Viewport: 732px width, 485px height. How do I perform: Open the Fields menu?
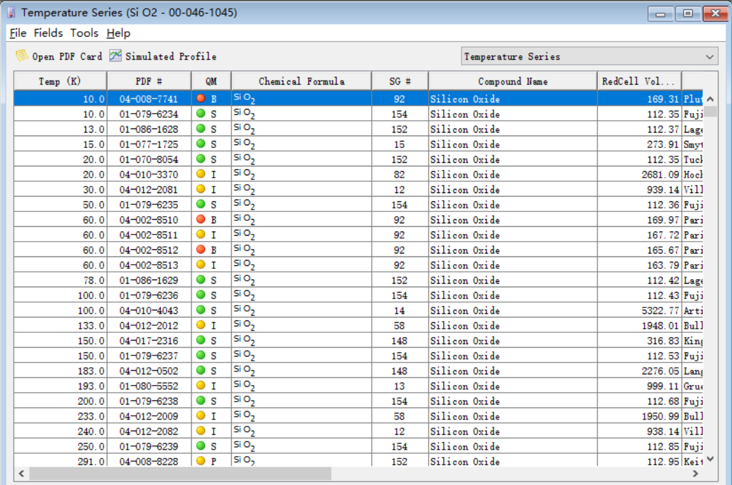pyautogui.click(x=49, y=33)
